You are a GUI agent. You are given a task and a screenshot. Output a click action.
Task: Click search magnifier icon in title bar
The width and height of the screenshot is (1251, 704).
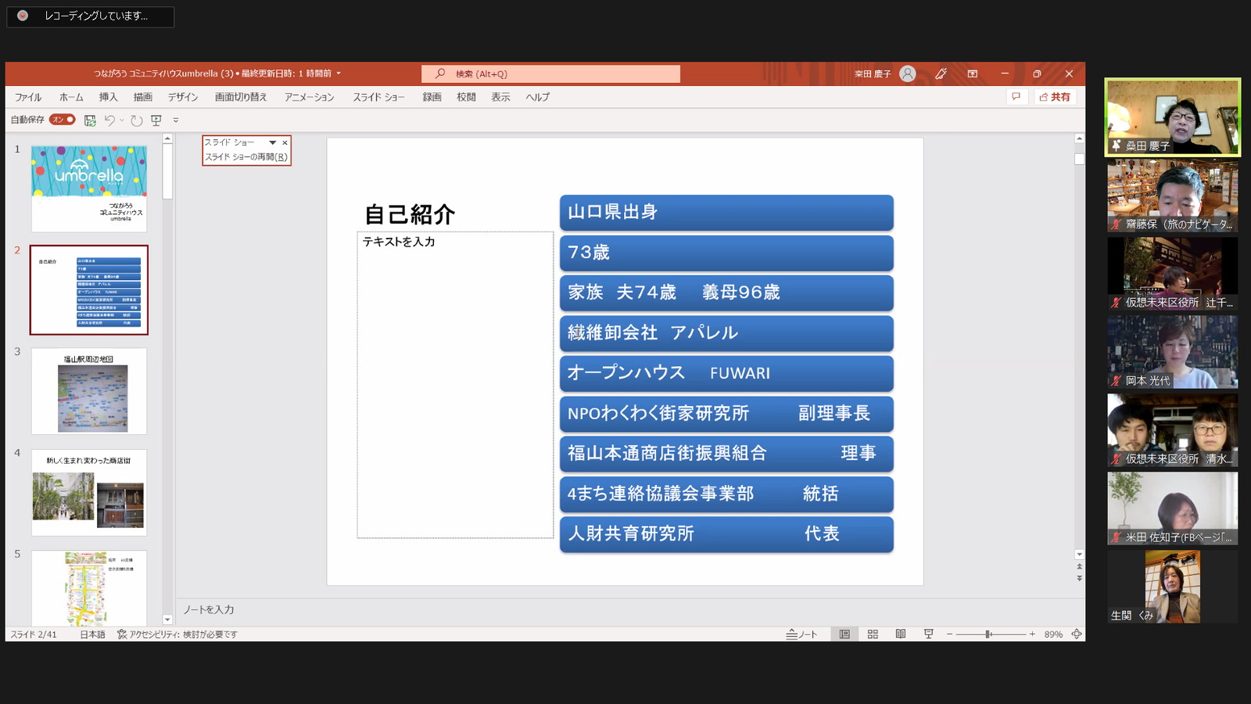[x=440, y=74]
